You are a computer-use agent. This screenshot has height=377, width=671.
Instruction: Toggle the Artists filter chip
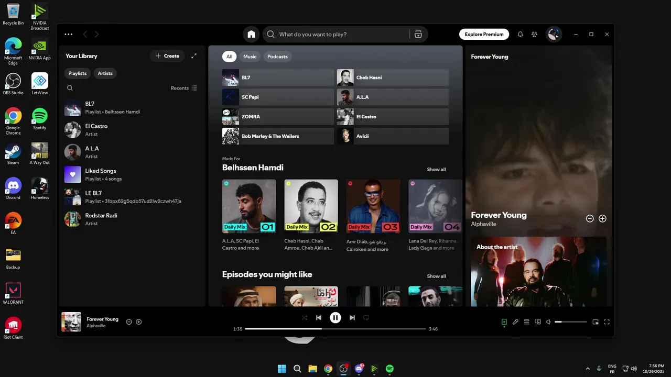pyautogui.click(x=105, y=73)
